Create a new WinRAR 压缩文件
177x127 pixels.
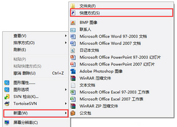pos(121,78)
